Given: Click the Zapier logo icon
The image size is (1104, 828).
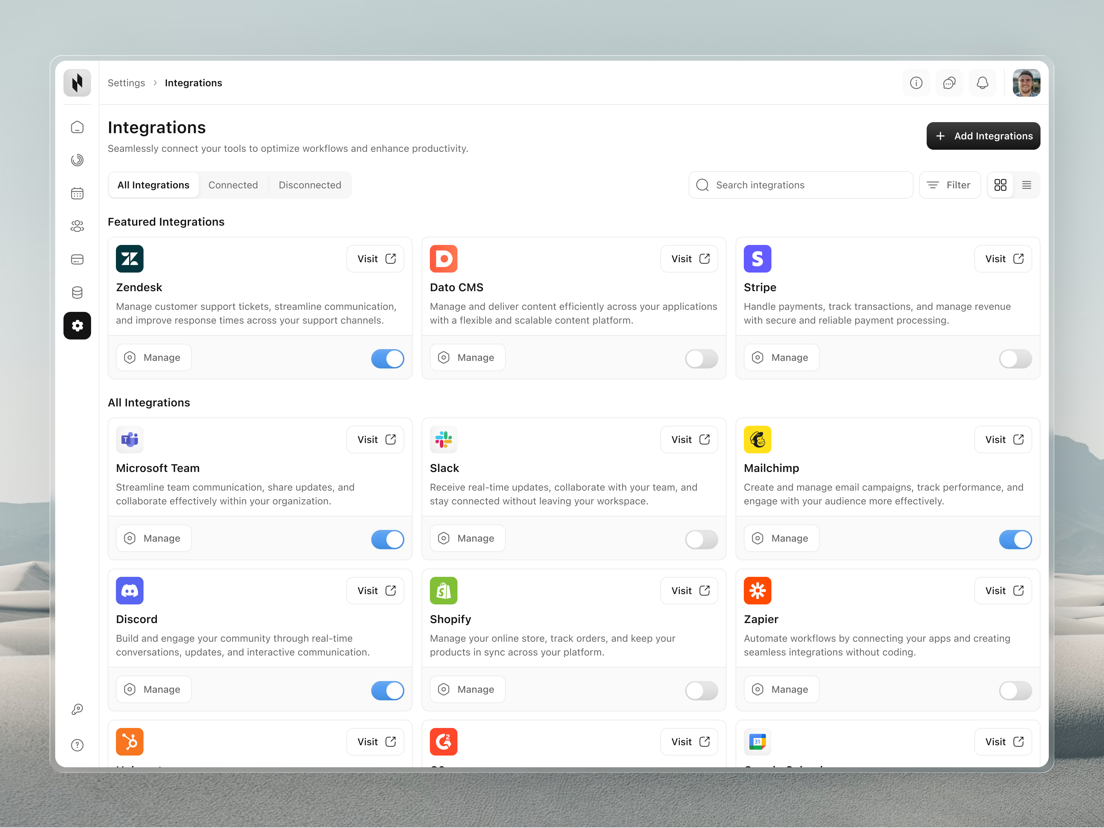Looking at the screenshot, I should (x=758, y=591).
